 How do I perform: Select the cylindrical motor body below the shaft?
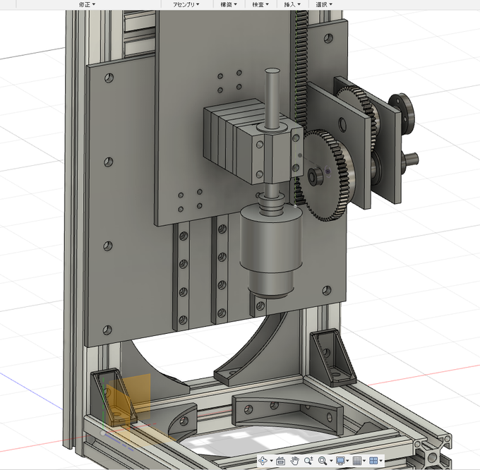click(x=270, y=239)
